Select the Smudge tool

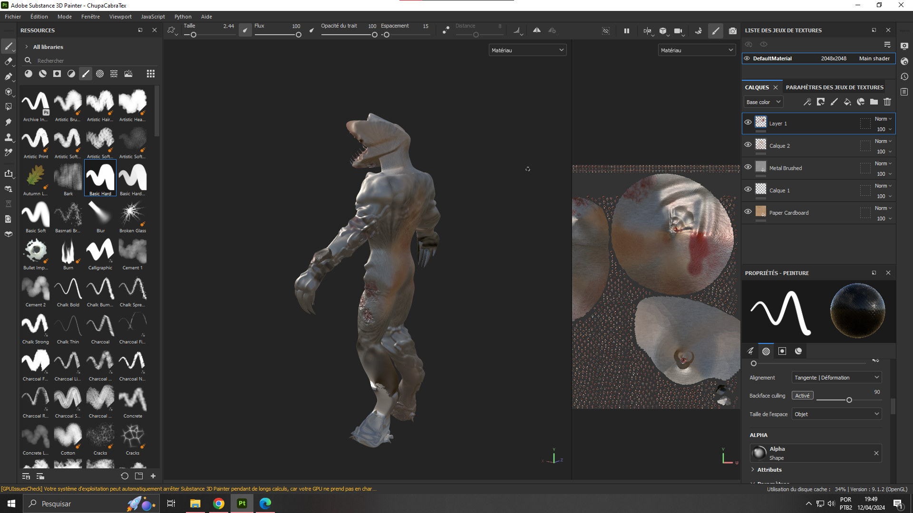tap(9, 122)
